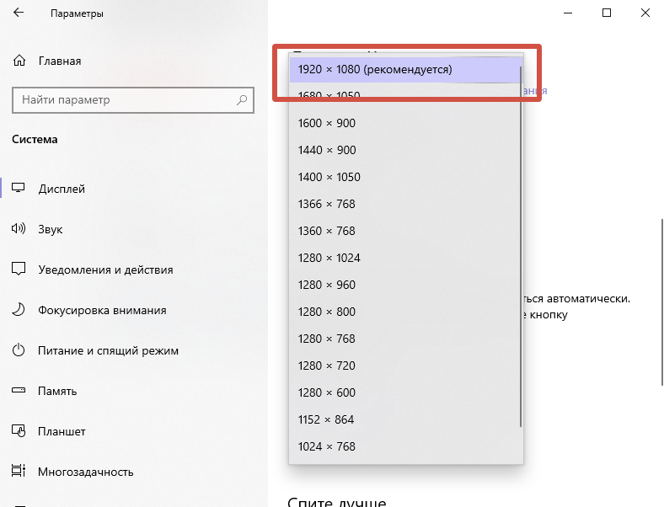This screenshot has height=507, width=664.
Task: Click the Дисплей monitor icon
Action: [x=19, y=189]
